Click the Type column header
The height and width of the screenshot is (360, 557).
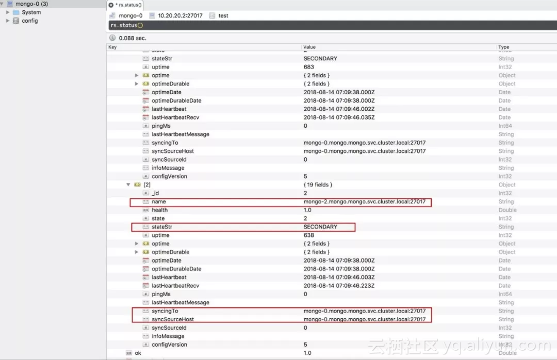click(504, 47)
